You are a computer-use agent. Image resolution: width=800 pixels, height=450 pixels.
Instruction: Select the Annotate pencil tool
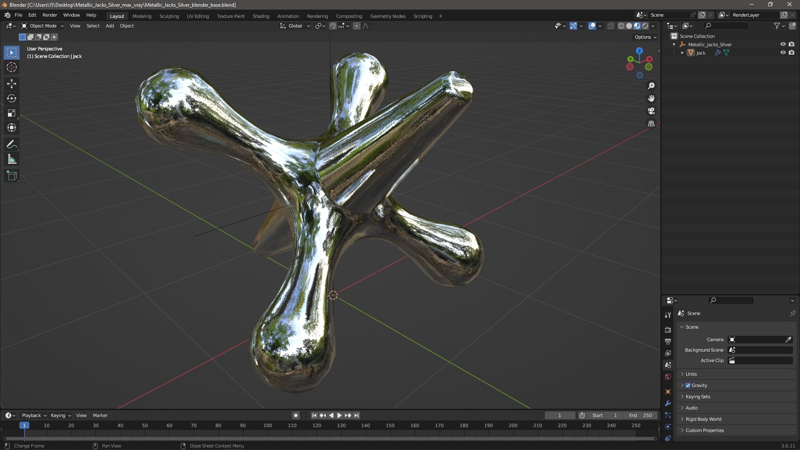pyautogui.click(x=12, y=145)
